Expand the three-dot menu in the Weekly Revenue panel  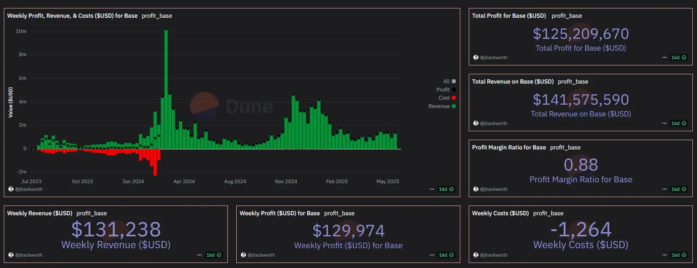200,255
